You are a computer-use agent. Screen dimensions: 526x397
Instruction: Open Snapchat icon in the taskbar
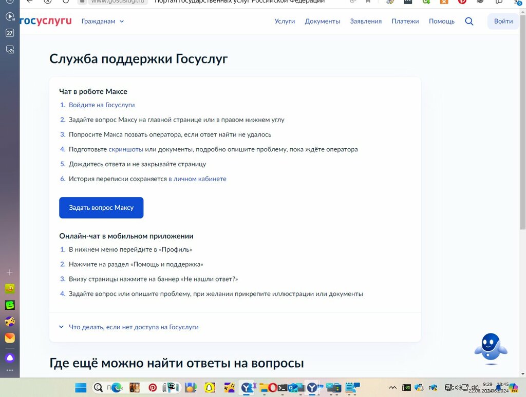coord(210,388)
